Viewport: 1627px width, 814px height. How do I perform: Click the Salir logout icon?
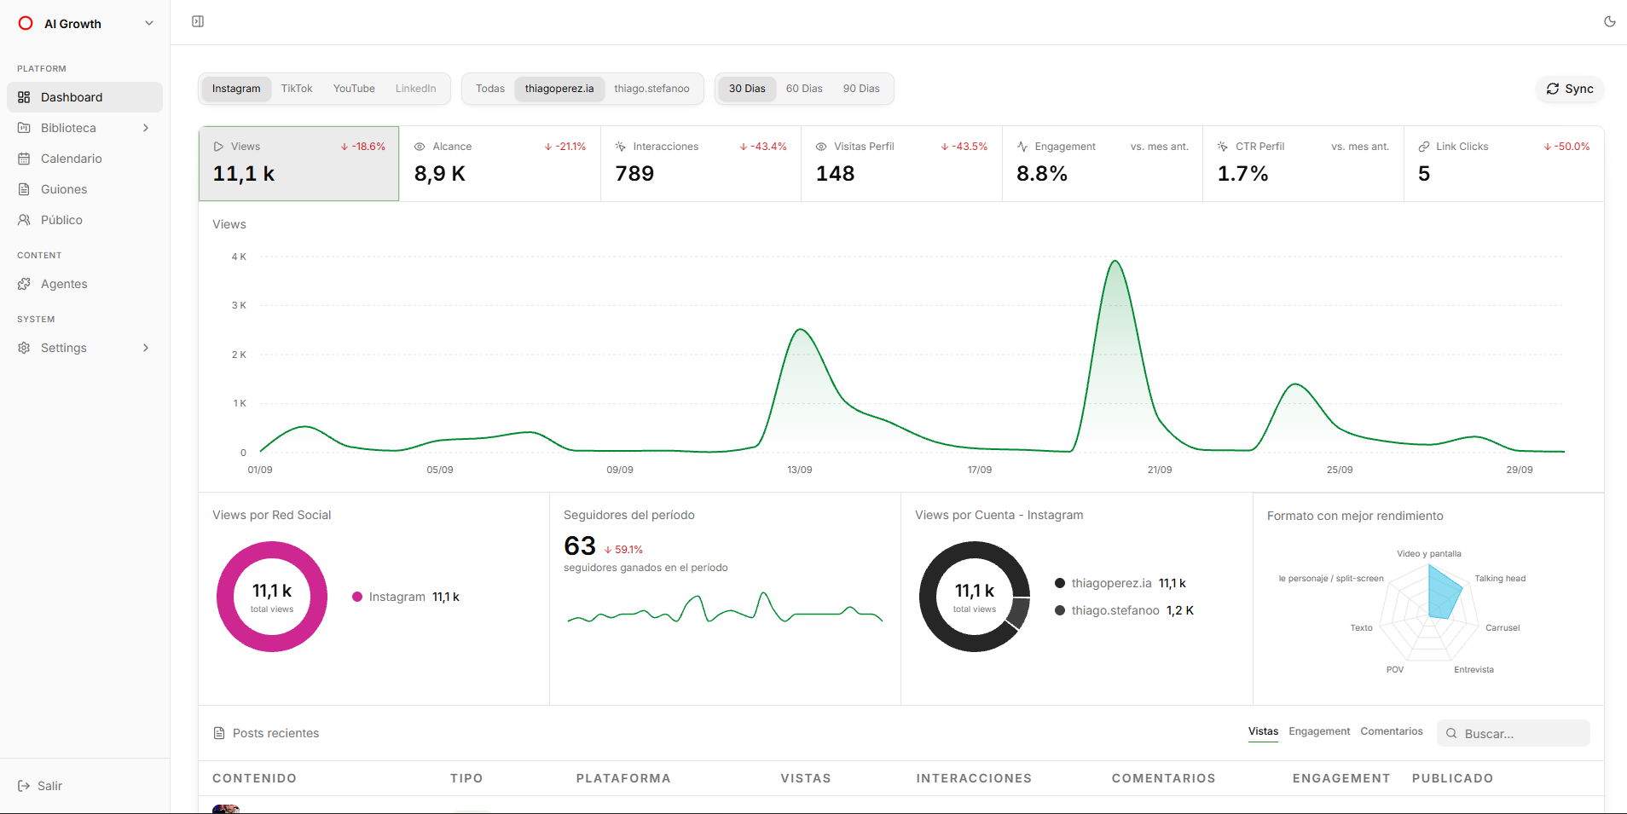24,786
